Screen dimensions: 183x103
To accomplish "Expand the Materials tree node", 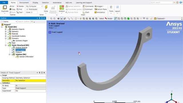I will click(6, 34).
